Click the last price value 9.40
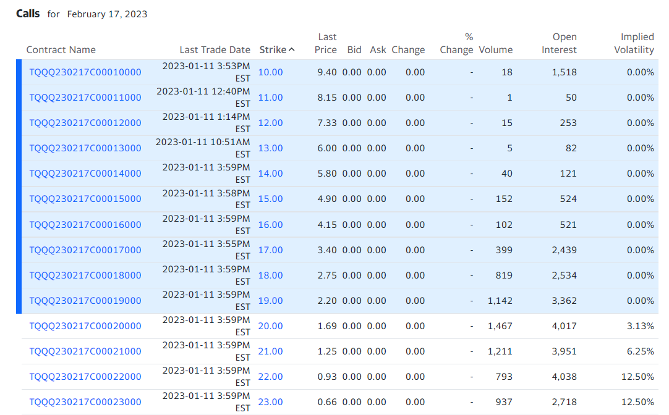Viewport: 669px width, 415px height. coord(327,72)
